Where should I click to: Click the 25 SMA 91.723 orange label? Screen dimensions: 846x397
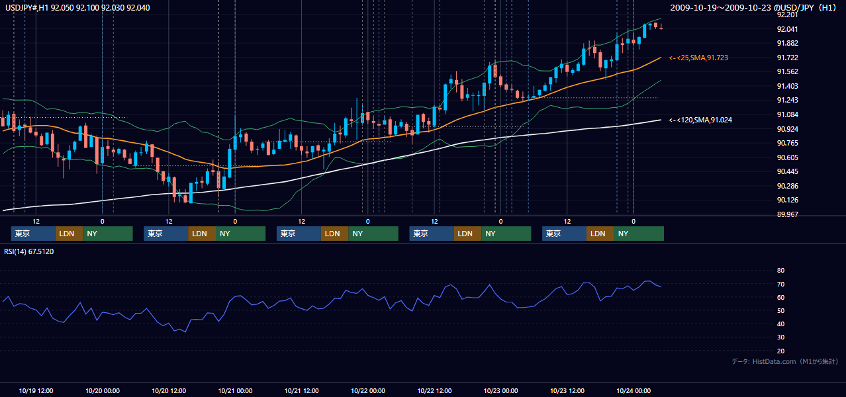point(698,58)
